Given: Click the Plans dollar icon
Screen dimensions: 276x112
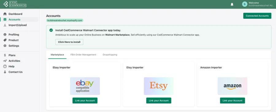Looking at the screenshot, I should [5, 55].
